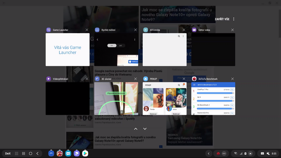Click the Wi-Fi status icon
Screen dimensions: 281x158
coord(236,153)
